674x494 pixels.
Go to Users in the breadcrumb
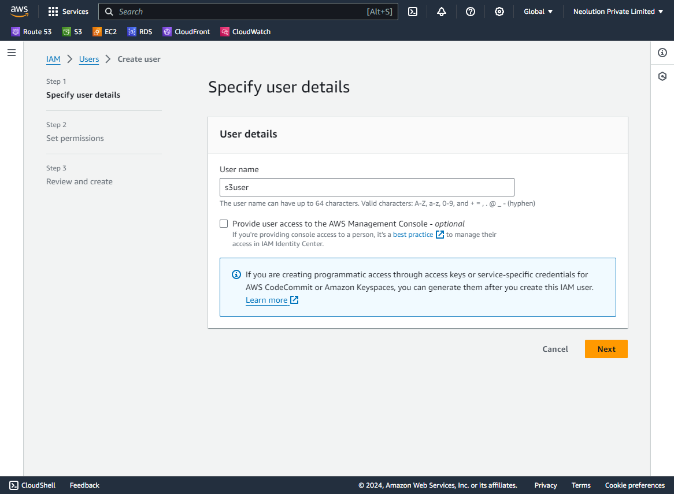pos(89,59)
